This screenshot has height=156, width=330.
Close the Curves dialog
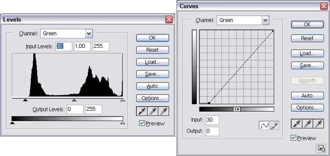(324, 6)
